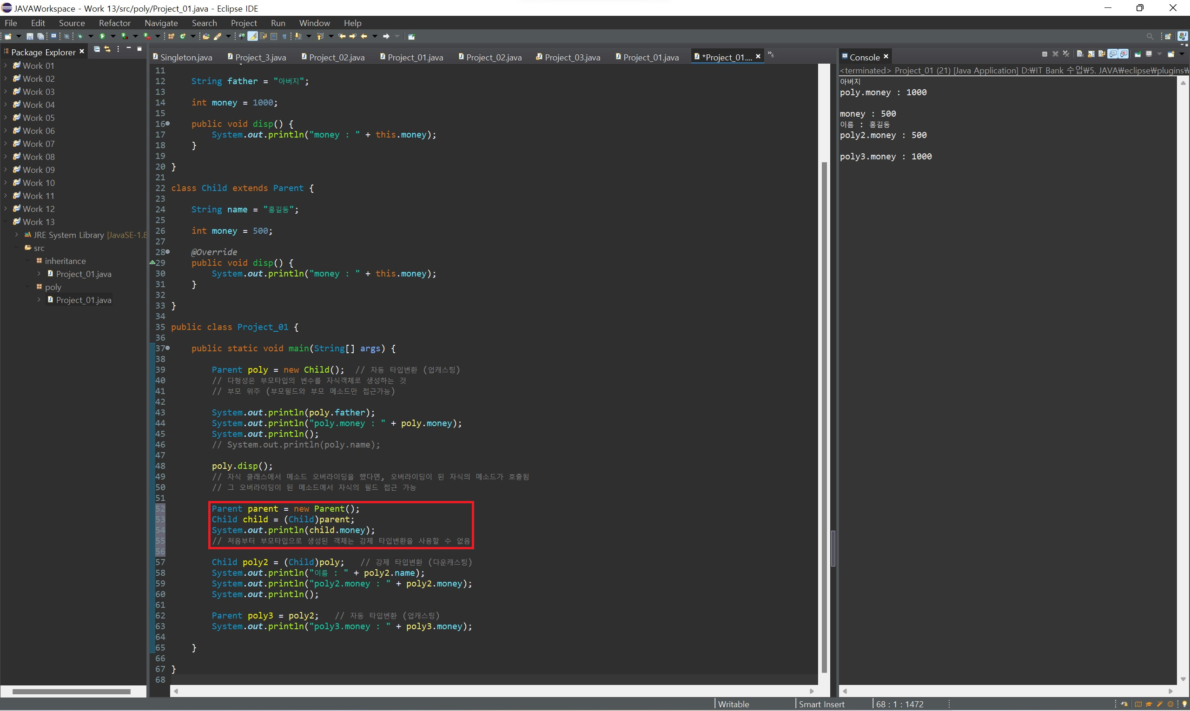
Task: Expand the Work 12 project node
Action: pyautogui.click(x=6, y=208)
